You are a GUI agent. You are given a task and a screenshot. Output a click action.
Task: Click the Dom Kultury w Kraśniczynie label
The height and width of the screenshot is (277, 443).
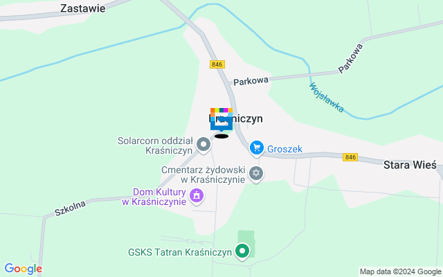pos(154,197)
